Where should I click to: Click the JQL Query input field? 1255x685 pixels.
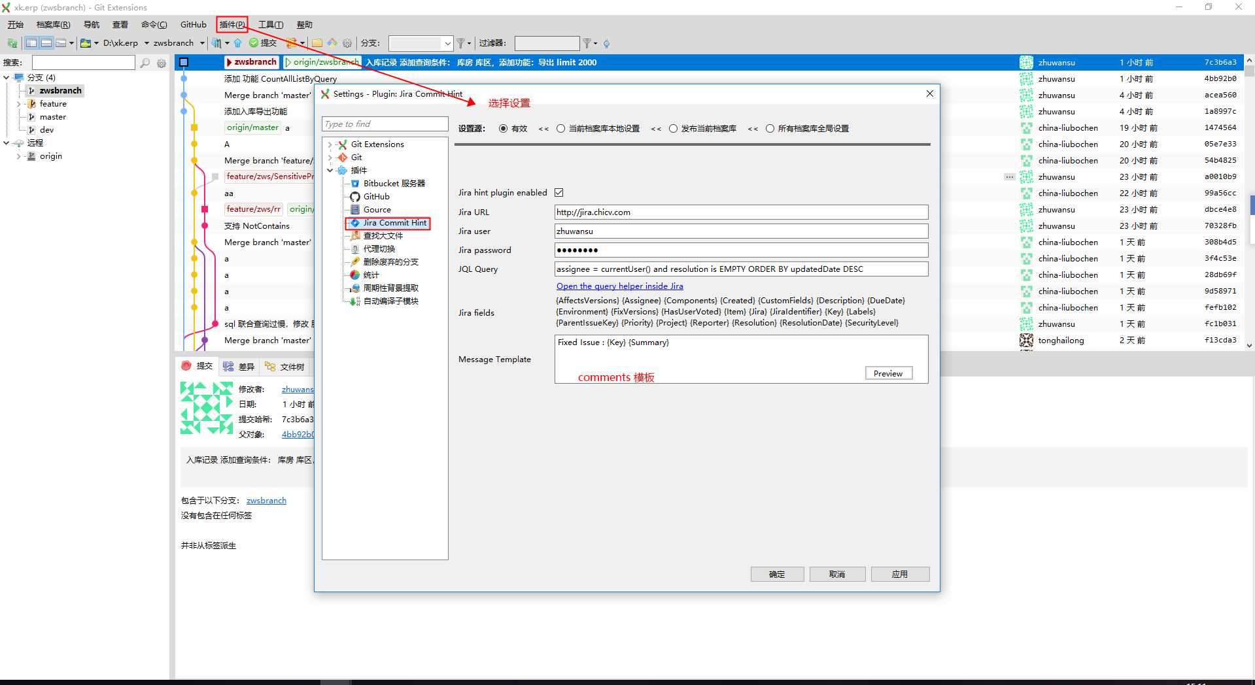point(741,269)
